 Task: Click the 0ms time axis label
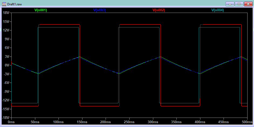click(x=11, y=122)
